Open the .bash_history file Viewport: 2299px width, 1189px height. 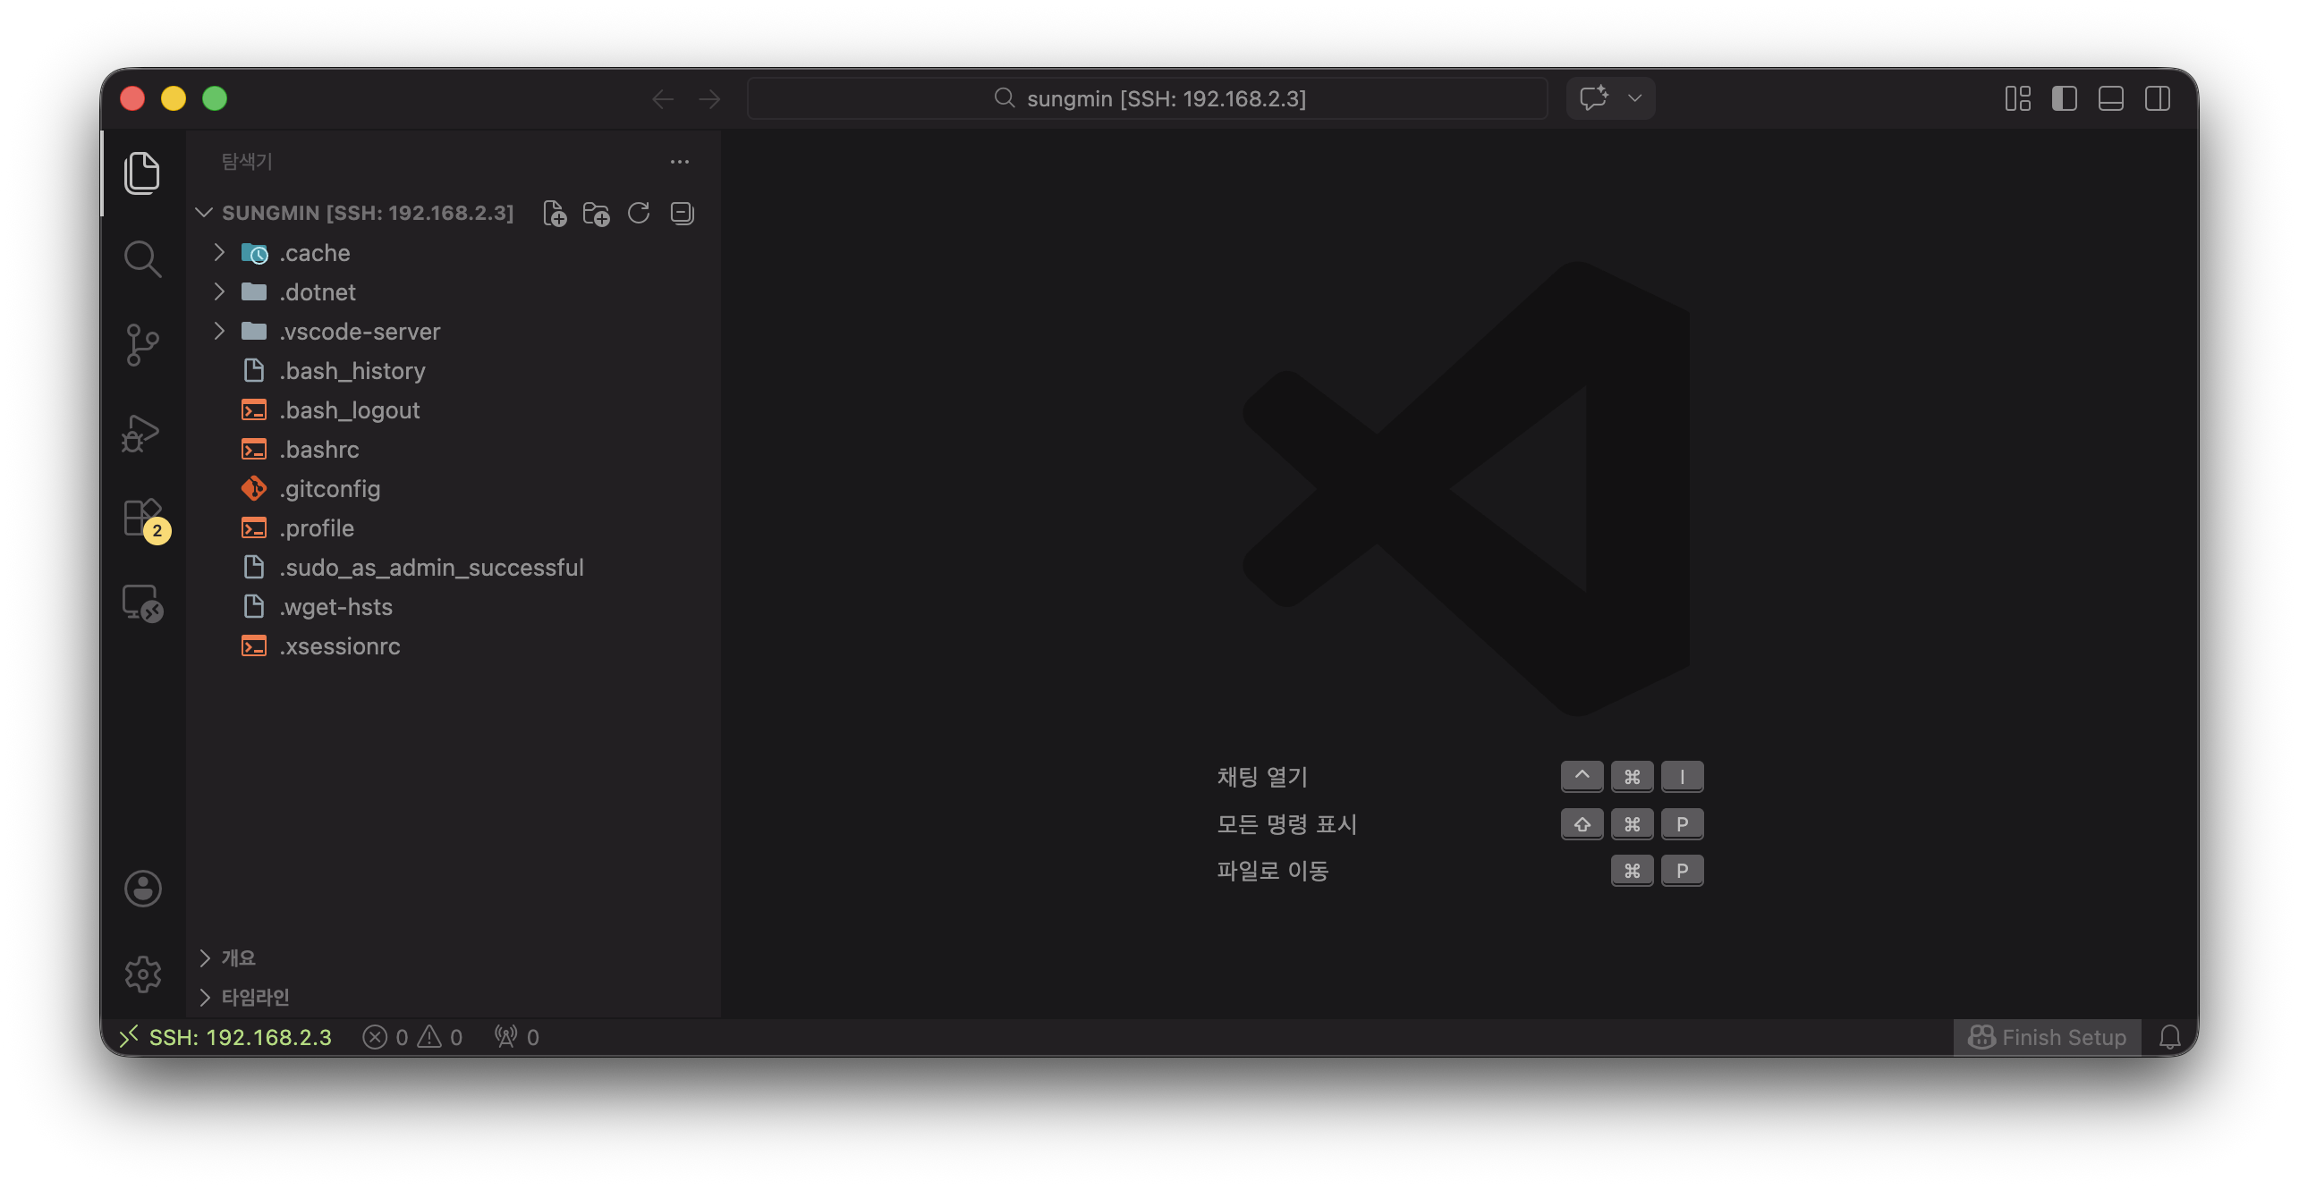tap(454, 371)
